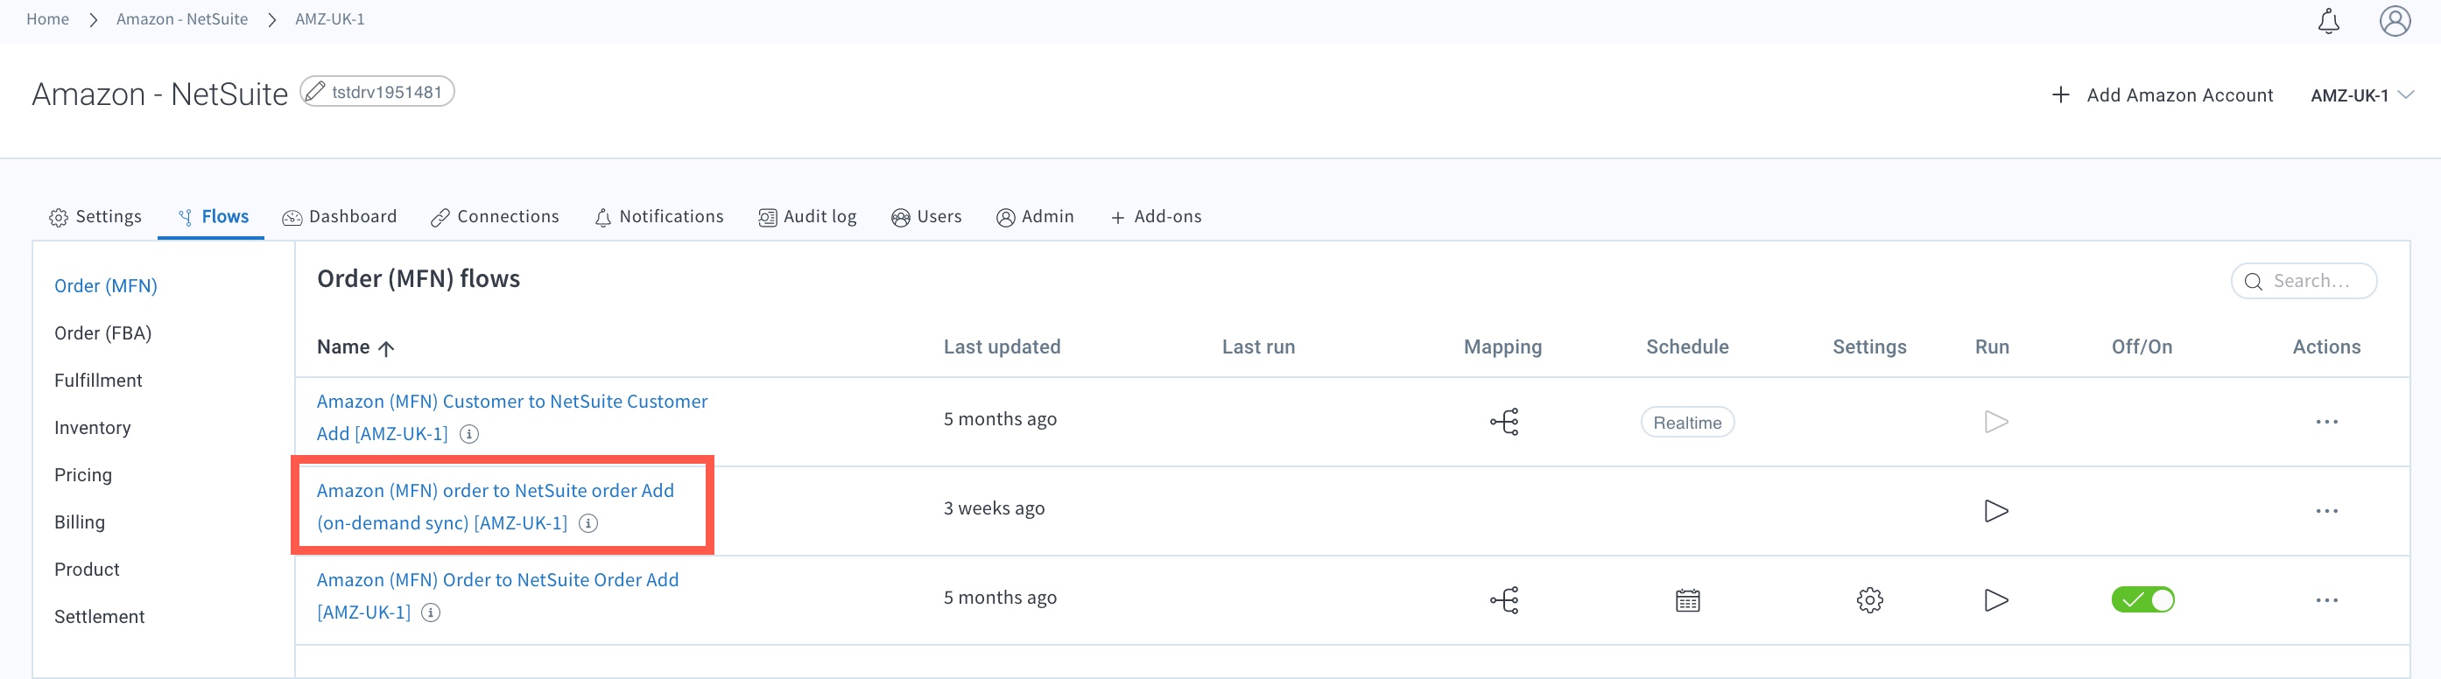Open the user profile account icon

pyautogui.click(x=2395, y=21)
